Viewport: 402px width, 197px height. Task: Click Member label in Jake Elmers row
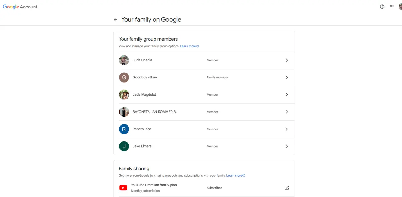[212, 146]
